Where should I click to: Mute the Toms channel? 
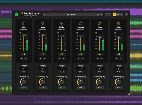tap(102, 59)
